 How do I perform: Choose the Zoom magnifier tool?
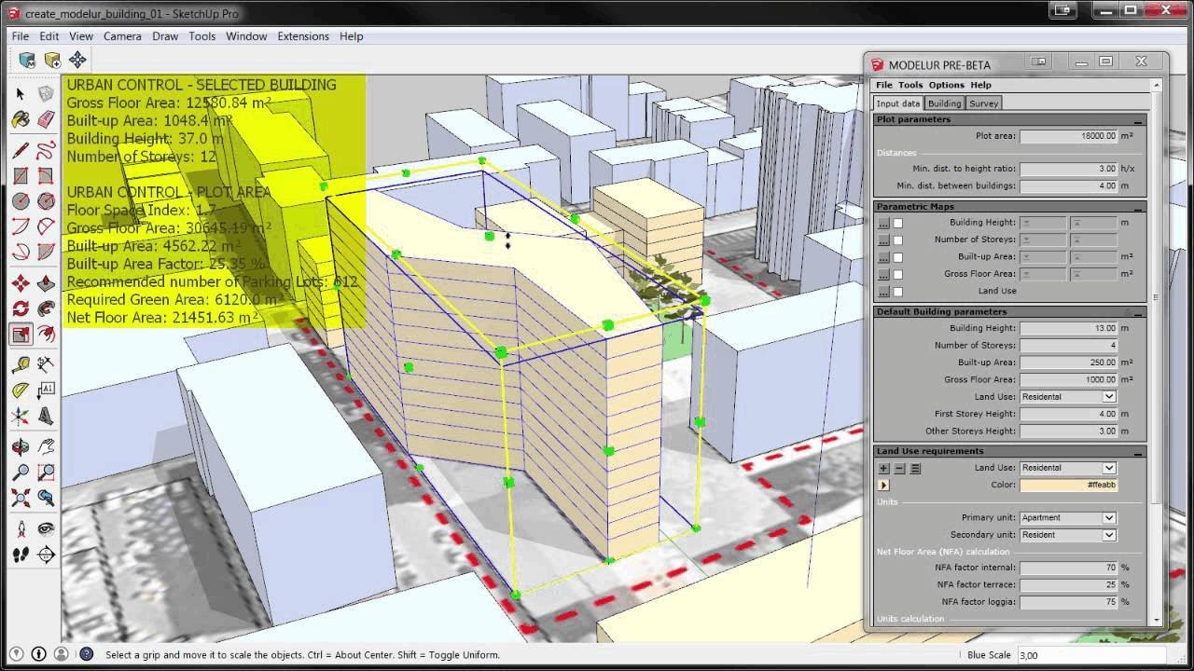(21, 473)
